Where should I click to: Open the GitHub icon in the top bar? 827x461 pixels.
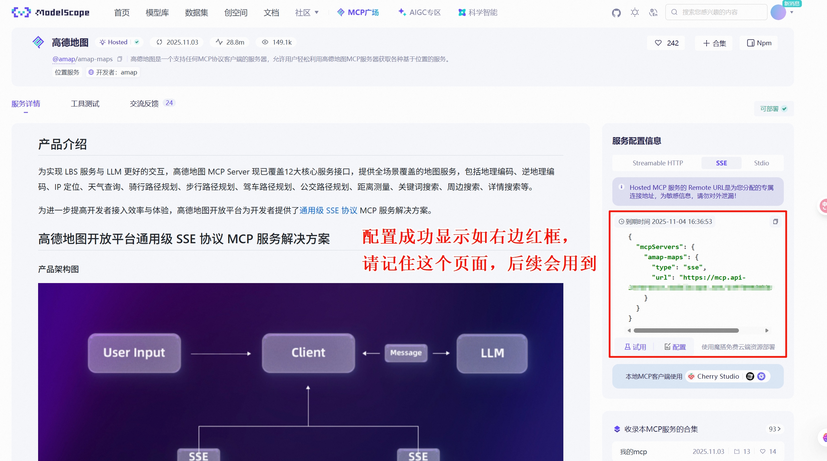coord(616,12)
